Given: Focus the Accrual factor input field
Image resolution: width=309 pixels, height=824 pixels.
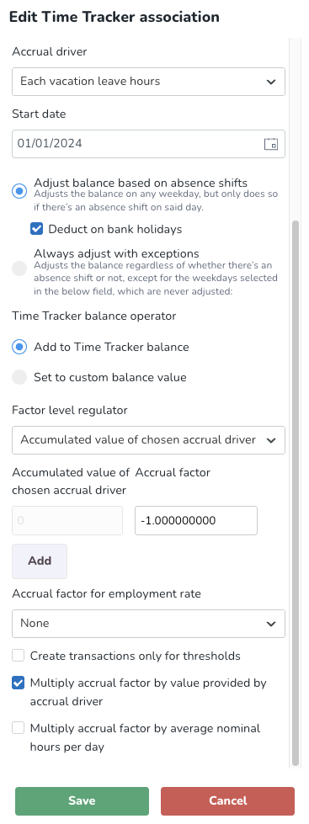Looking at the screenshot, I should click(196, 520).
